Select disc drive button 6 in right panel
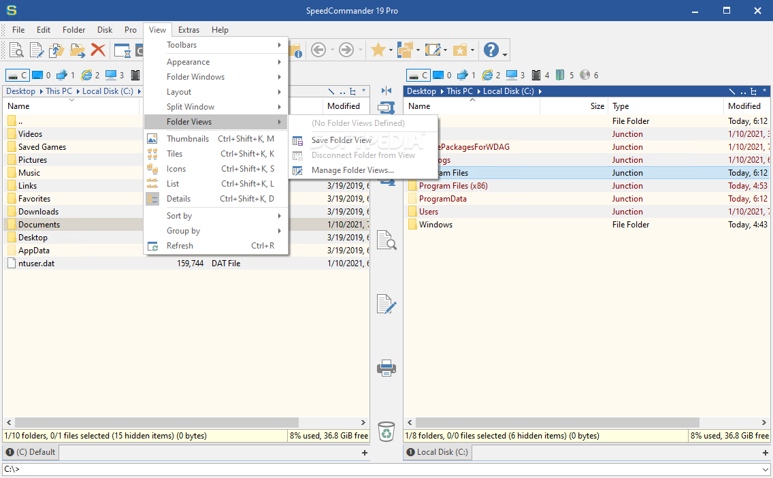This screenshot has height=478, width=773. point(589,75)
